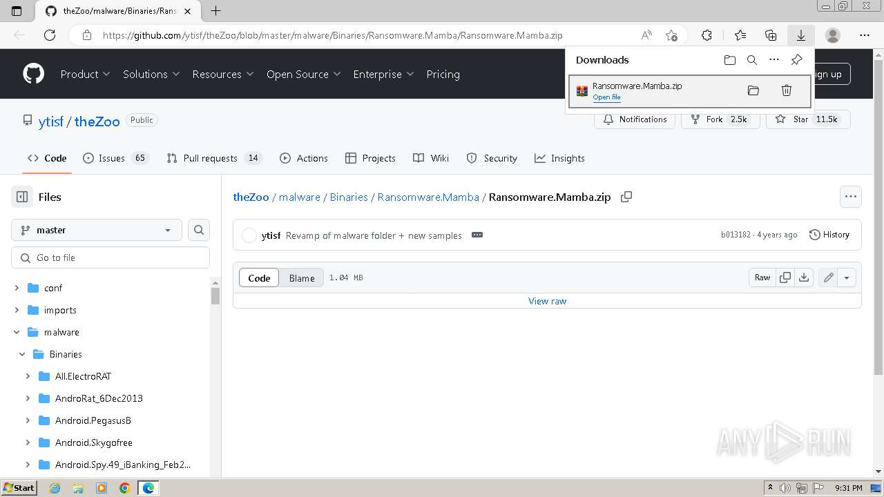Open browser Extensions puzzle icon
This screenshot has width=884, height=497.
pyautogui.click(x=707, y=35)
